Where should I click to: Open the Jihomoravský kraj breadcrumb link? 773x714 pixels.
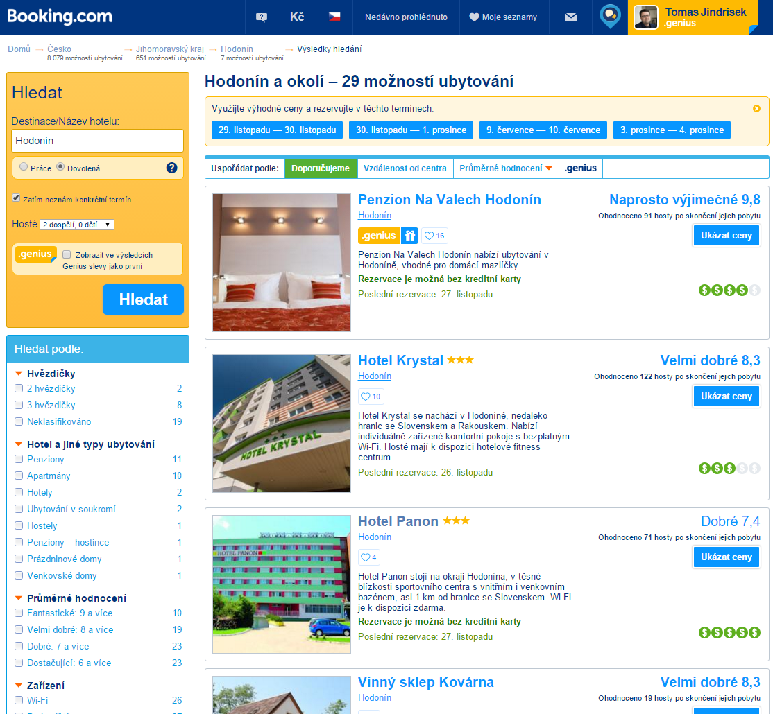169,49
